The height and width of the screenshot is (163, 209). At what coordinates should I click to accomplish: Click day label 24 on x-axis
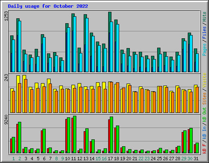pyautogui.click(x=153, y=159)
